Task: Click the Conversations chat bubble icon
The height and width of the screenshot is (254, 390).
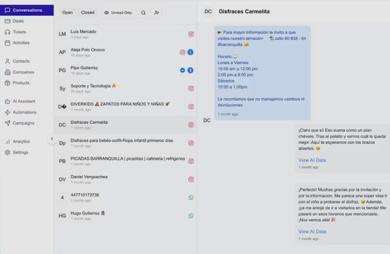Action: coord(7,10)
